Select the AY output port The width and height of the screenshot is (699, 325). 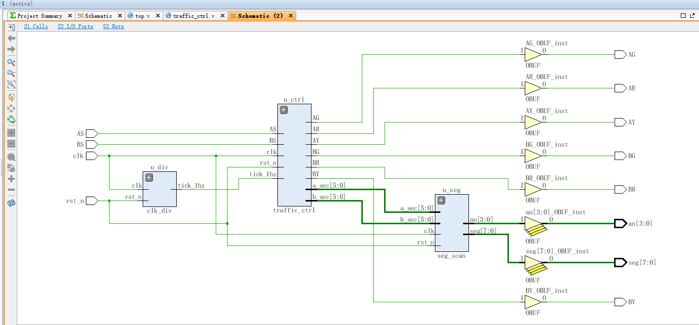[x=621, y=122]
